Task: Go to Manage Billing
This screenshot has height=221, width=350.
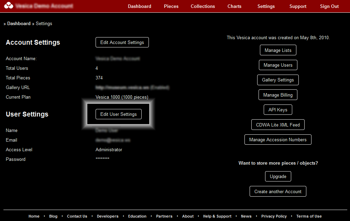Action: [x=278, y=95]
